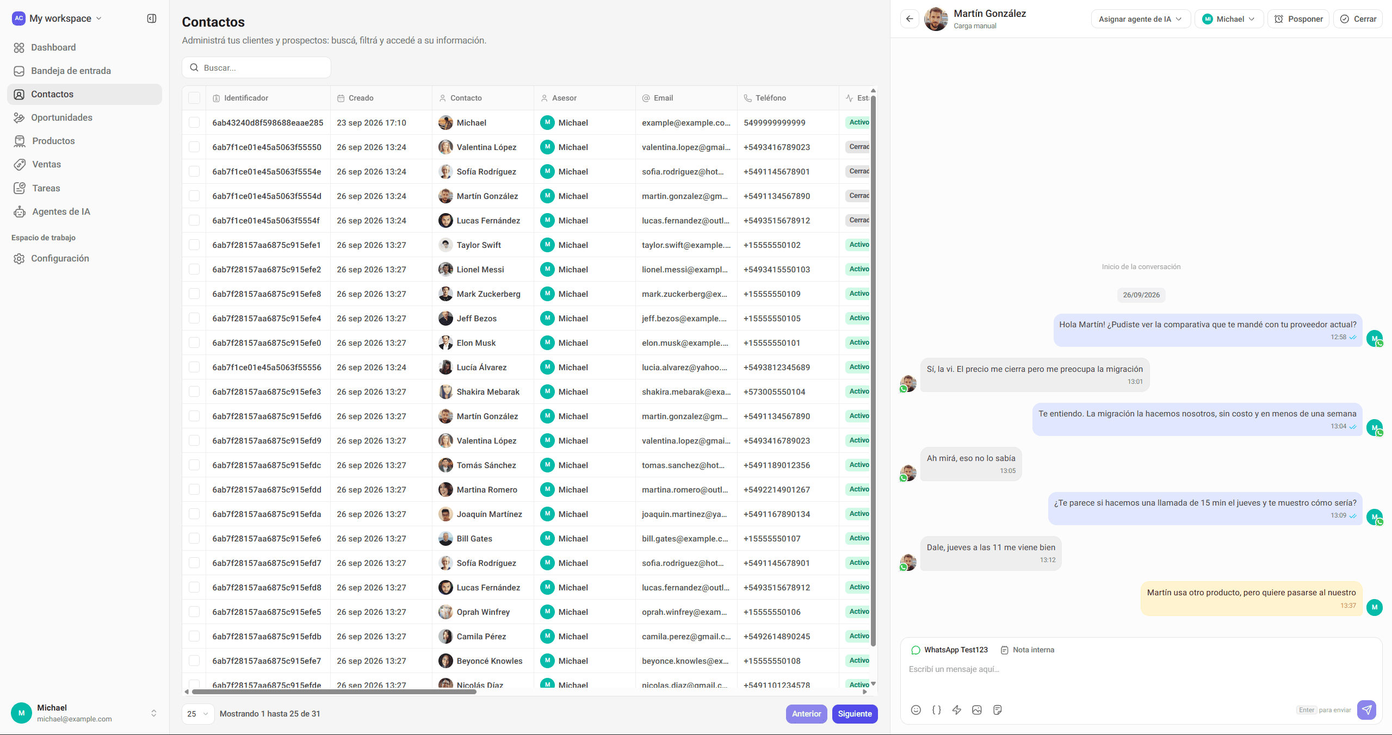Screen dimensions: 1392x735
Task: Click the Siguiente pagination button
Action: (x=855, y=714)
